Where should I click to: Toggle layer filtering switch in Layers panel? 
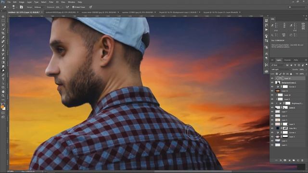tap(306, 65)
